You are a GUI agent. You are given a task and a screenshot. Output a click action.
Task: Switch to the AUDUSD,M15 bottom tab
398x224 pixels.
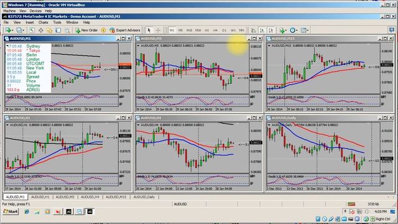pyautogui.click(x=116, y=197)
